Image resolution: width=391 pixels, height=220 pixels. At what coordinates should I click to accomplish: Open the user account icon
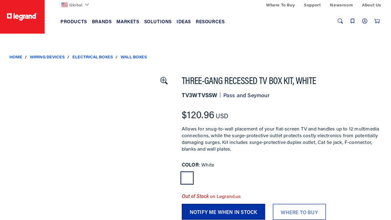click(x=365, y=21)
